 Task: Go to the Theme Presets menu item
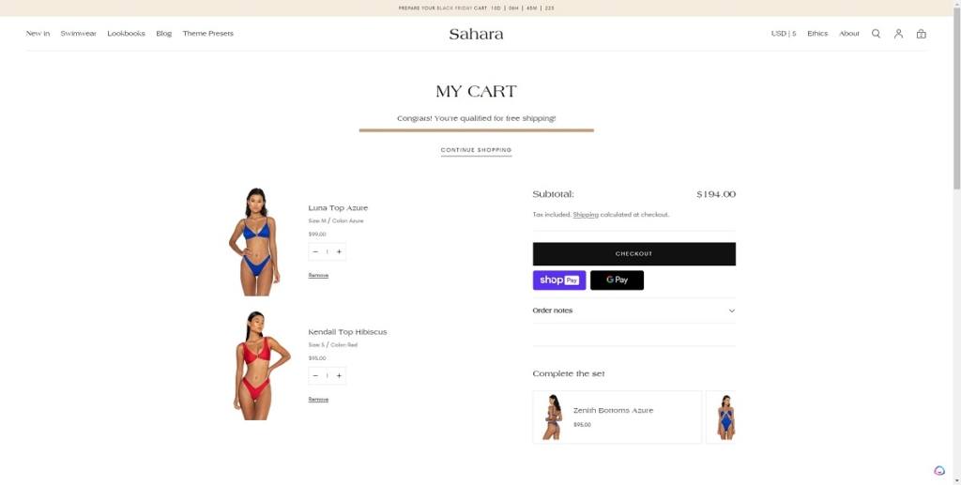207,34
